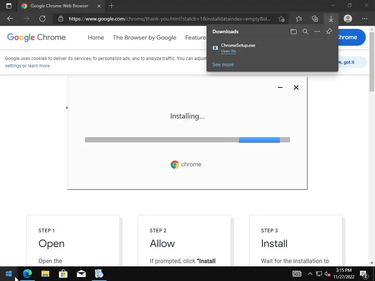
Task: Click the chrome logo in installer
Action: 186,164
